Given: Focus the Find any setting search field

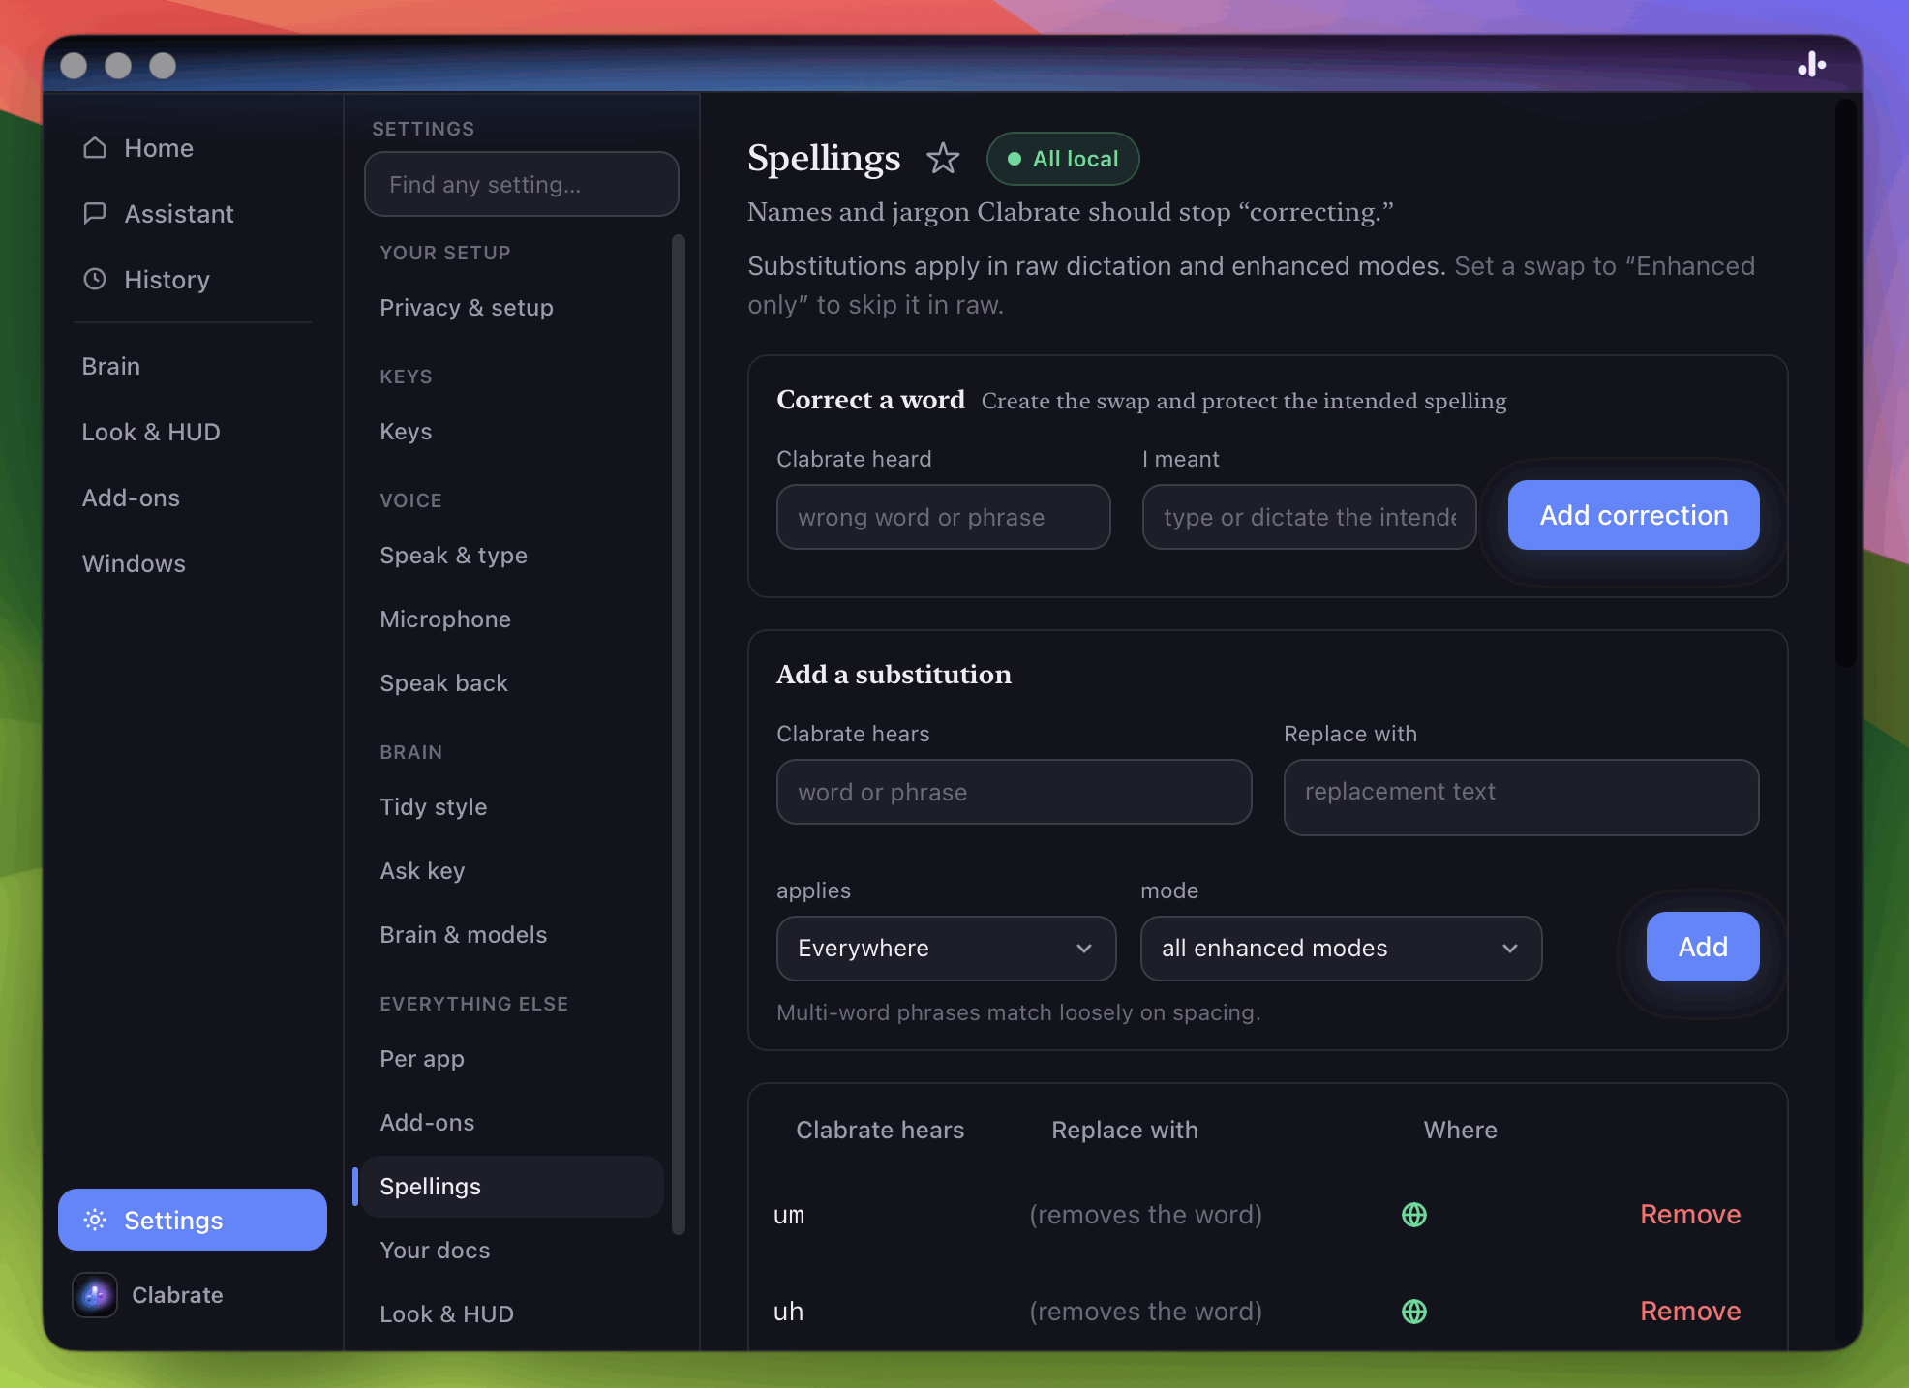Looking at the screenshot, I should (x=521, y=184).
